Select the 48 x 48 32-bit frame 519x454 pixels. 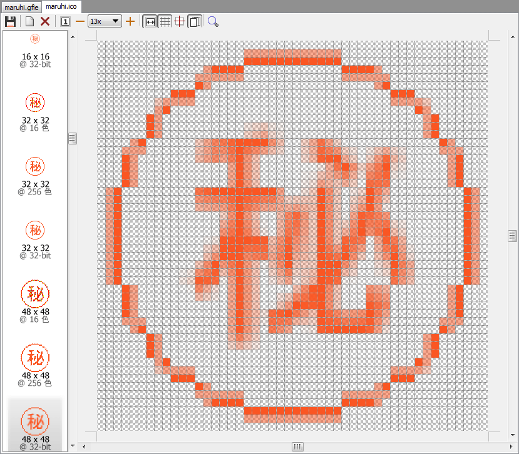[x=35, y=425]
